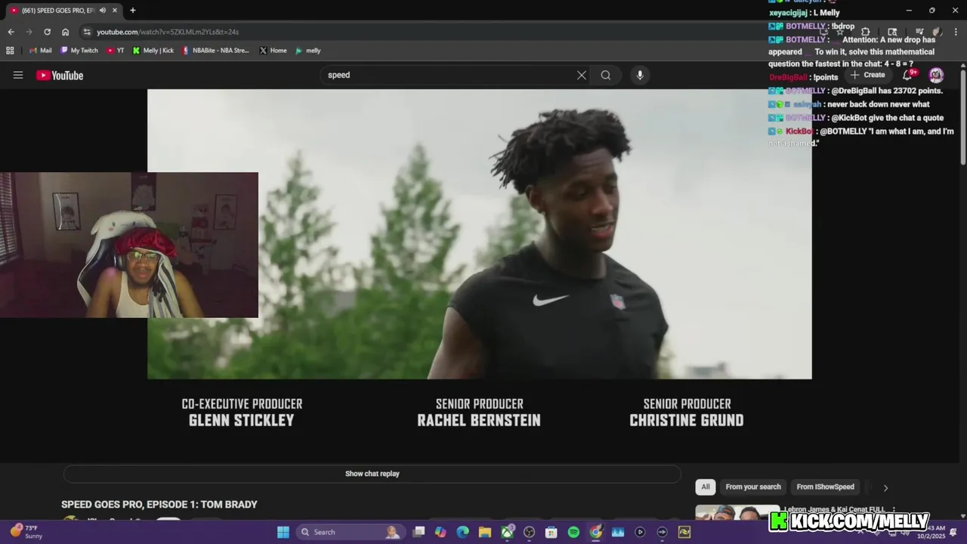Clear the search text with X icon
The width and height of the screenshot is (967, 544).
pos(582,75)
